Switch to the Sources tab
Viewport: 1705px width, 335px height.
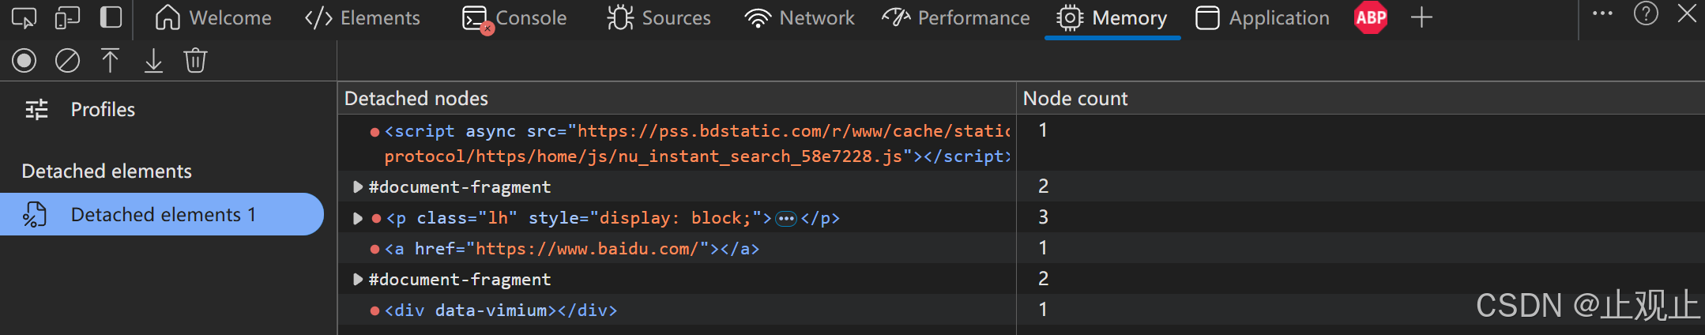[659, 17]
